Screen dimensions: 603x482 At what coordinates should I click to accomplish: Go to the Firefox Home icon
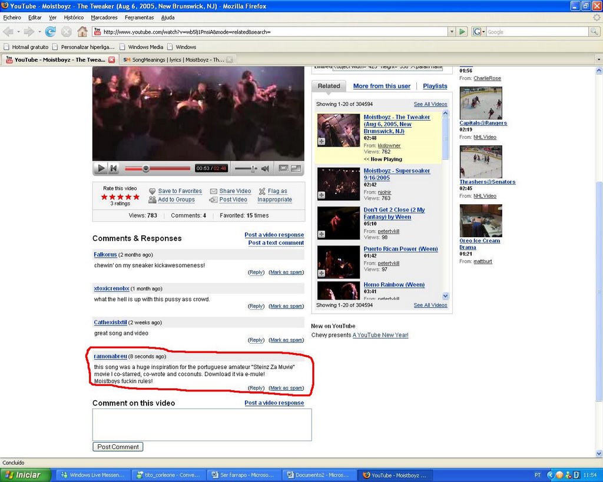(x=82, y=32)
